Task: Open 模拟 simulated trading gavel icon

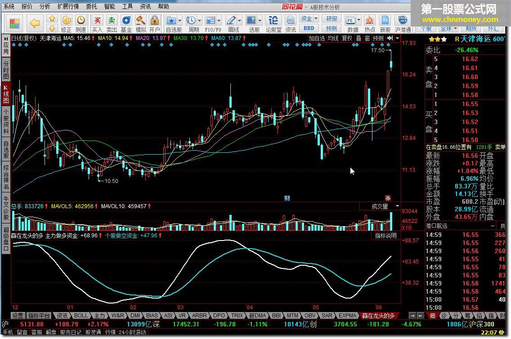Action: (140, 23)
